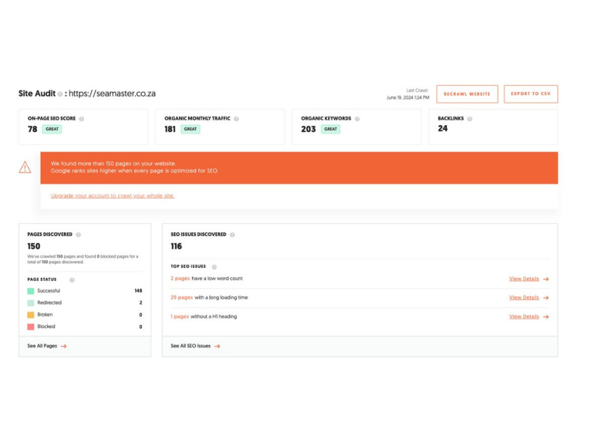This screenshot has height=443, width=591.
Task: Open the SEO Issues Discovered help icon
Action: [x=232, y=234]
